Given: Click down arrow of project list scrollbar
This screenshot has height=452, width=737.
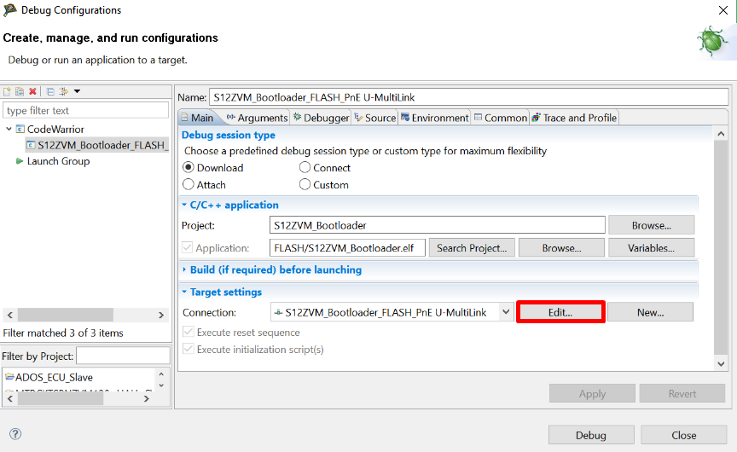Looking at the screenshot, I should (161, 385).
